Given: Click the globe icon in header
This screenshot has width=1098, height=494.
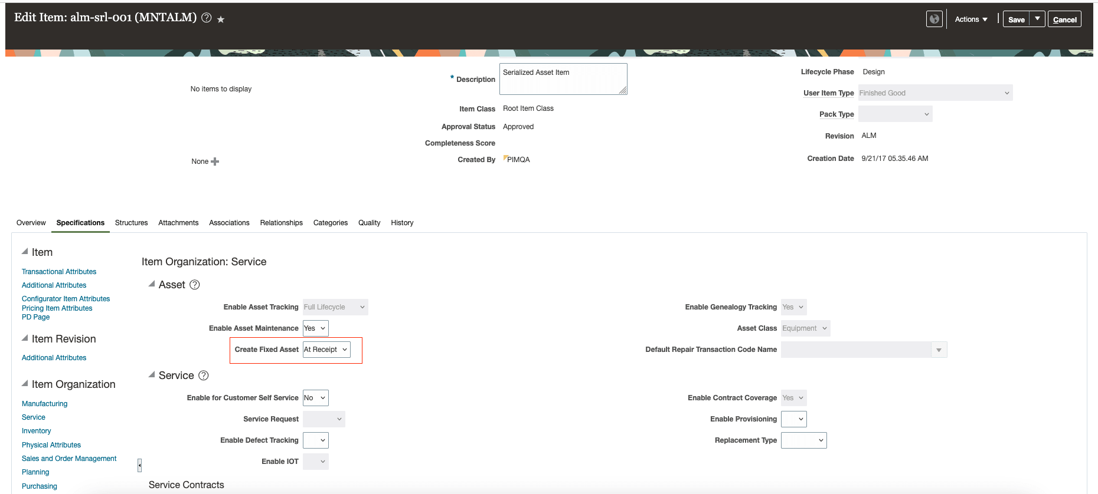Looking at the screenshot, I should point(934,19).
